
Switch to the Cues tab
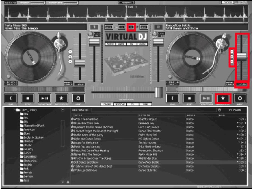[121, 44]
